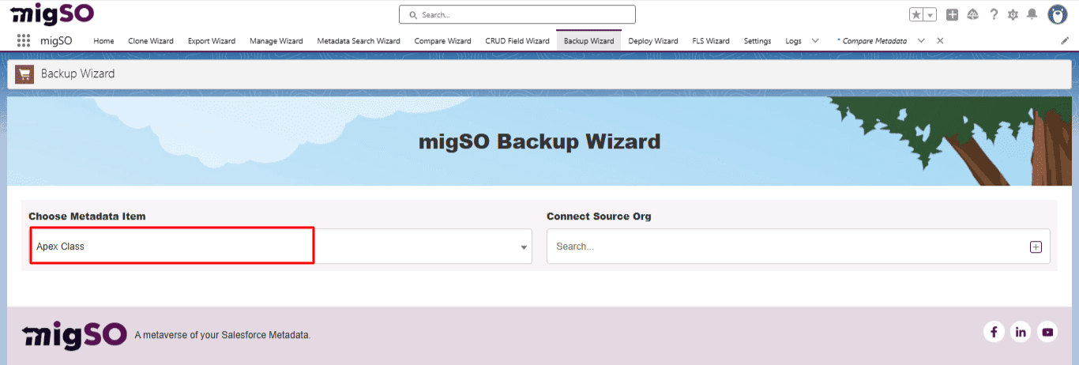Open the Notifications bell
Screen dimensions: 1079x365
(x=1032, y=15)
